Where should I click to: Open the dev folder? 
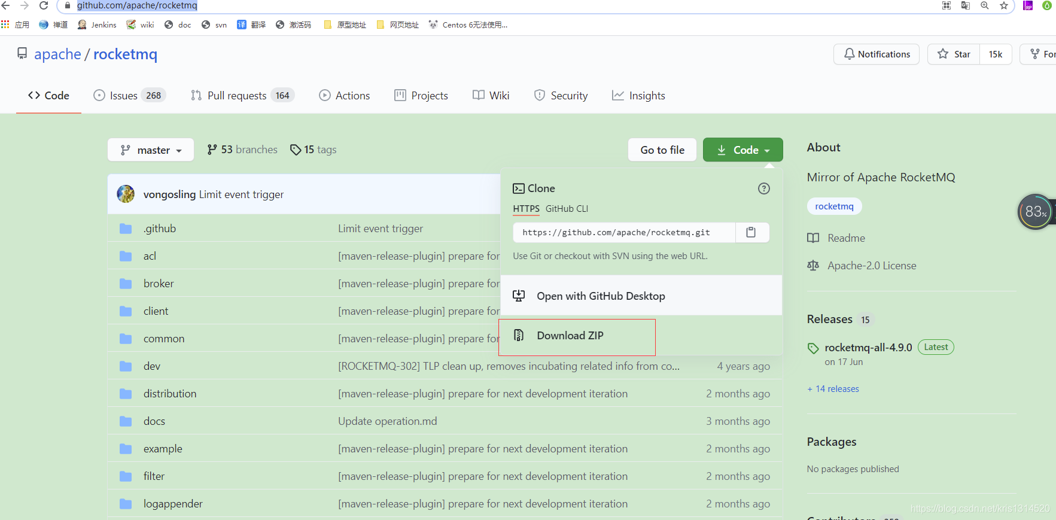[x=152, y=366]
